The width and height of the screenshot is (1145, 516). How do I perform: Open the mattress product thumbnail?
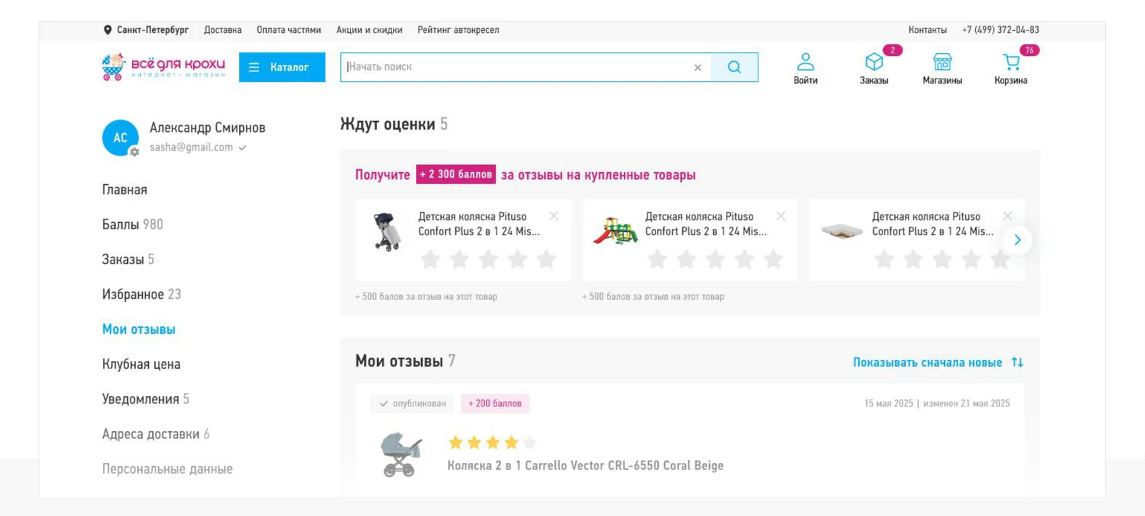coord(842,231)
